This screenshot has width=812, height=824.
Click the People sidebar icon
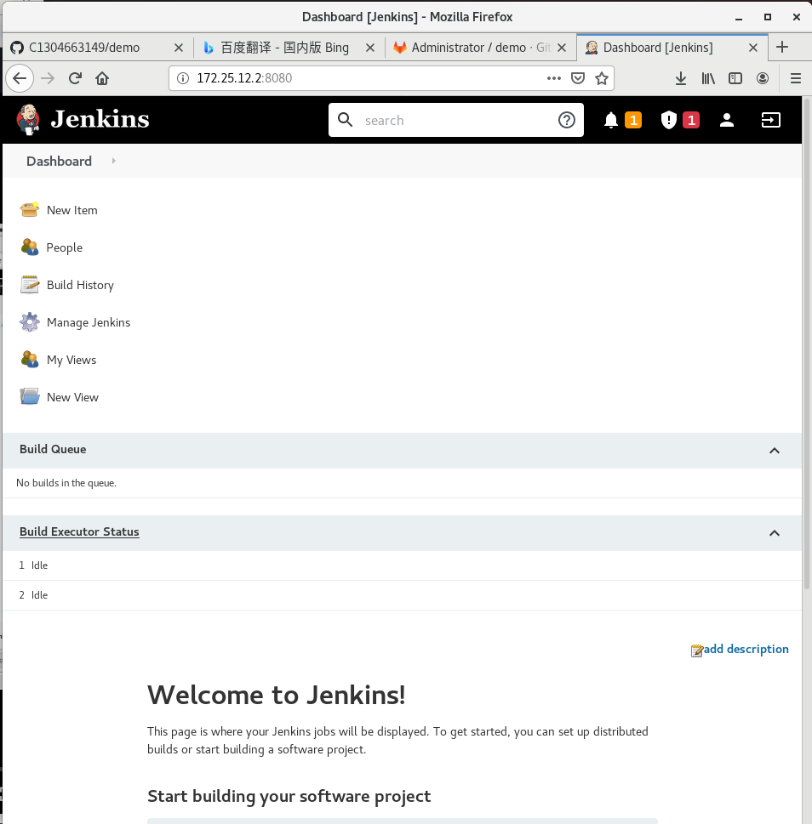click(30, 247)
